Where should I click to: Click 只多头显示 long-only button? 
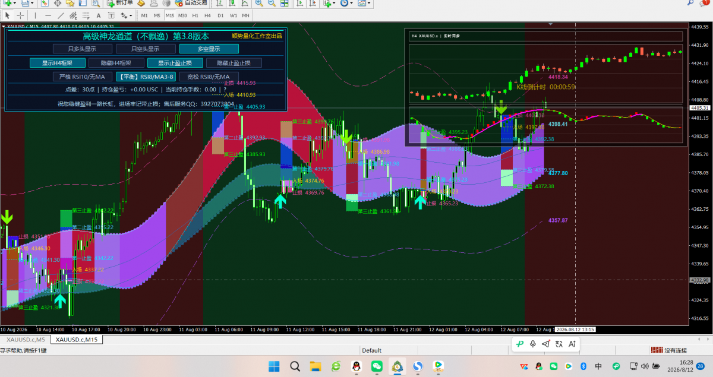[82, 49]
